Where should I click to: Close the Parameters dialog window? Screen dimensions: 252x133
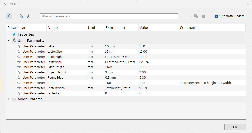(x=248, y=4)
